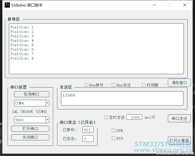Open the 9600 baud rate dropdown arrow
The width and height of the screenshot is (195, 156).
click(x=47, y=120)
